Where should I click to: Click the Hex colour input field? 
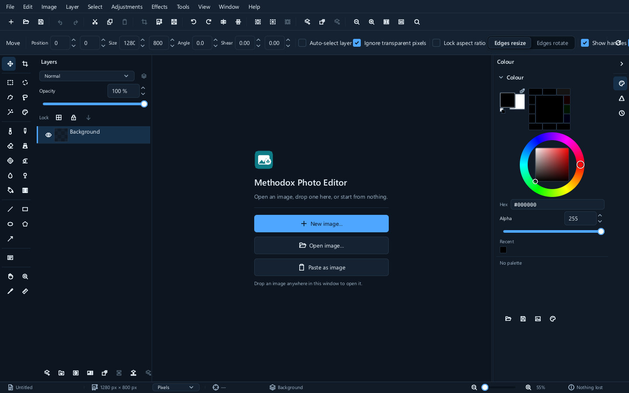pyautogui.click(x=557, y=204)
